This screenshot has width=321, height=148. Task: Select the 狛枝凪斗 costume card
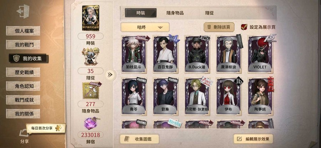pos(133,54)
